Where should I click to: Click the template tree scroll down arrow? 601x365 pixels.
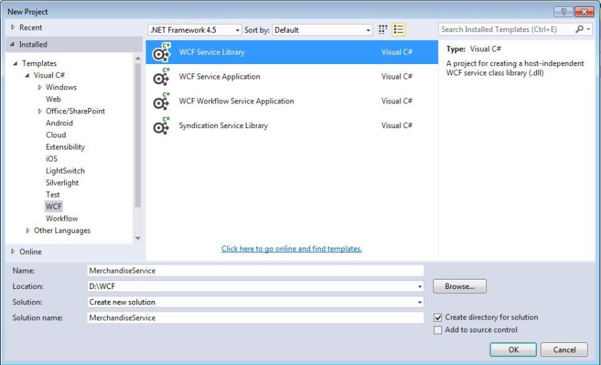[x=138, y=238]
